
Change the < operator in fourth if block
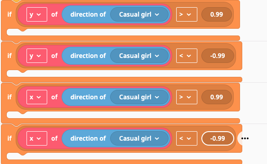[x=187, y=138]
